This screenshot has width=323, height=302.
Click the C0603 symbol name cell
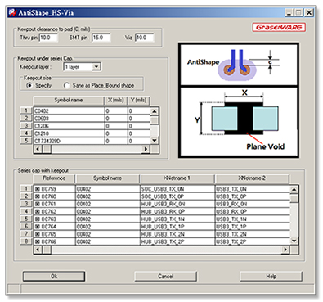pyautogui.click(x=69, y=119)
